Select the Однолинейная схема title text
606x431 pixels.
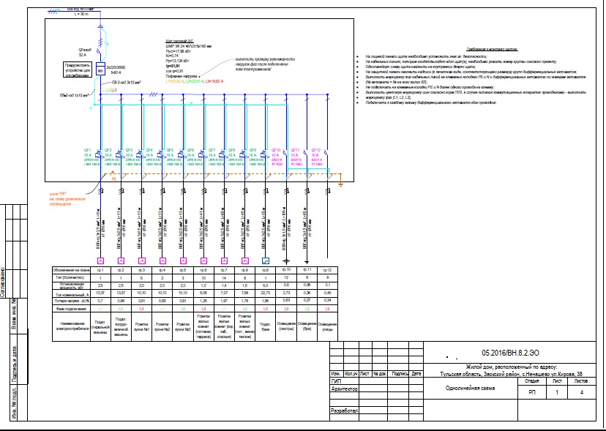pos(470,388)
